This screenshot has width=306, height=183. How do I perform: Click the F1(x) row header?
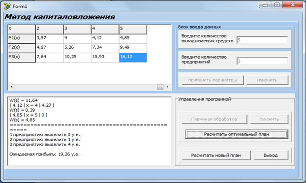coord(22,39)
